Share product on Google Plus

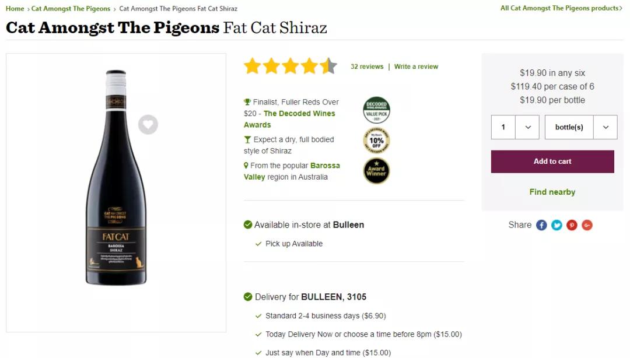pos(587,225)
